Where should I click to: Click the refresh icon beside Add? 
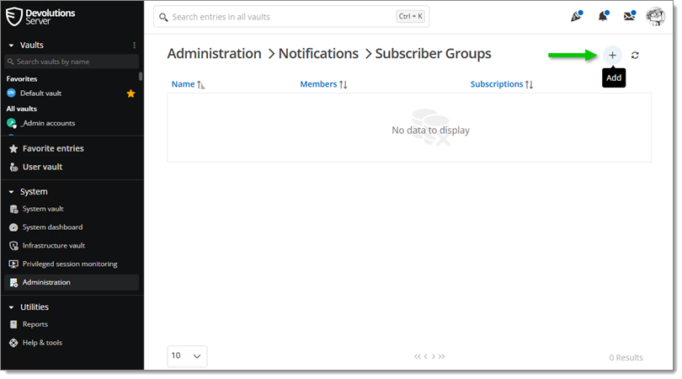(635, 55)
